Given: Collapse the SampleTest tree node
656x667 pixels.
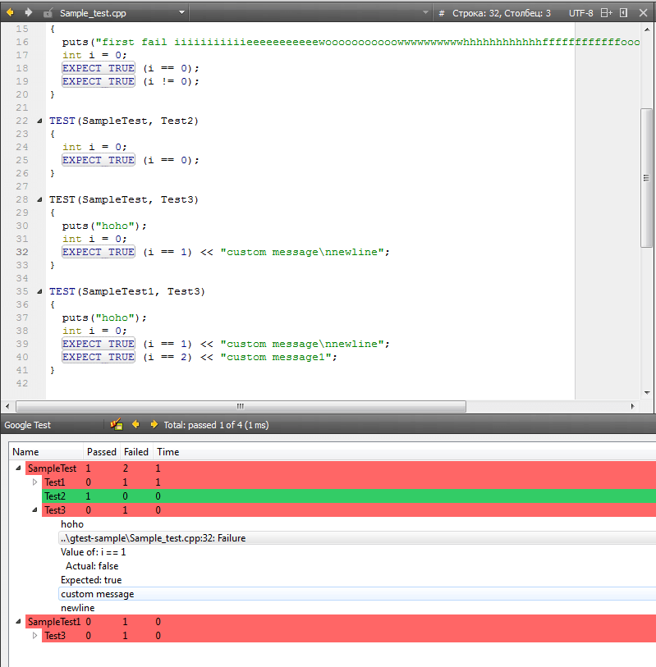Looking at the screenshot, I should tap(18, 468).
